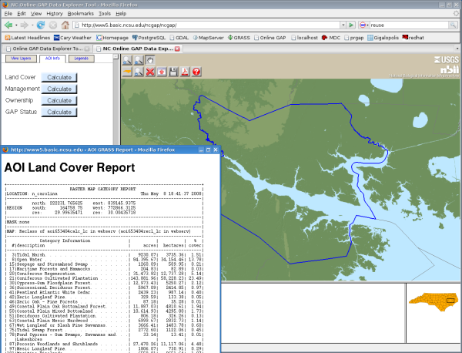Click the left panel scrollbar up arrow
The width and height of the screenshot is (462, 353).
click(x=115, y=56)
